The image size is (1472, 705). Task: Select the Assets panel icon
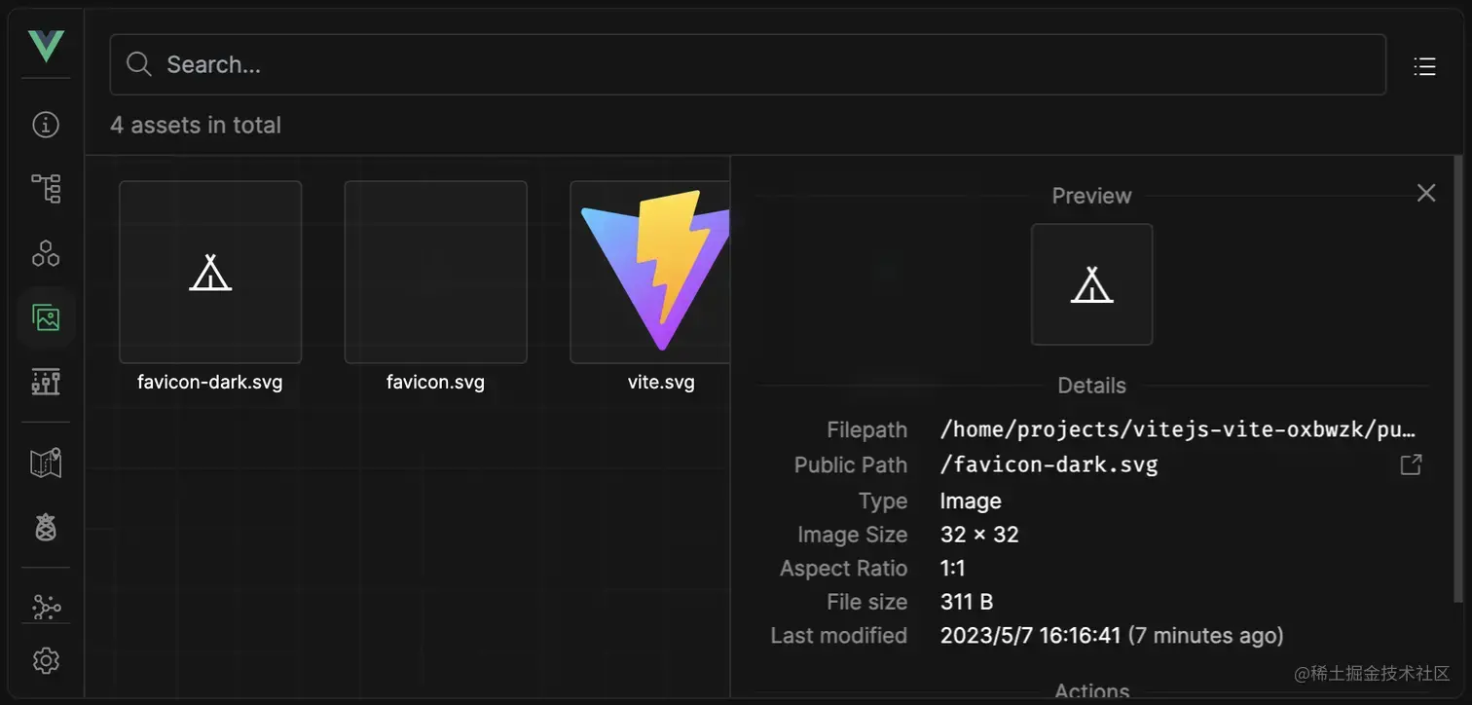pyautogui.click(x=45, y=316)
